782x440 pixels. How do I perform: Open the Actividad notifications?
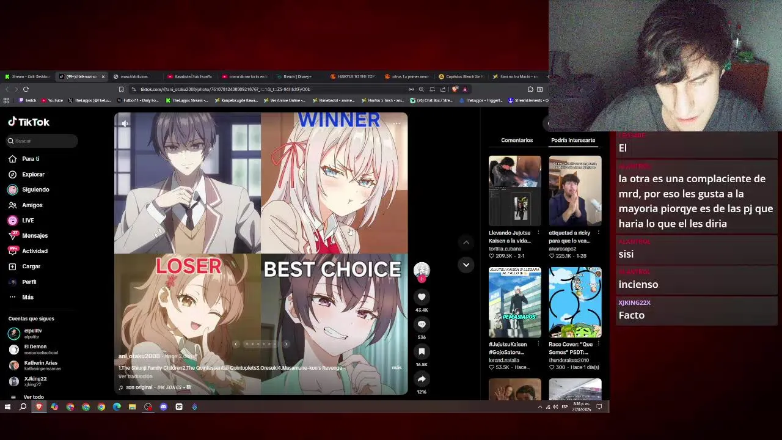[28, 251]
